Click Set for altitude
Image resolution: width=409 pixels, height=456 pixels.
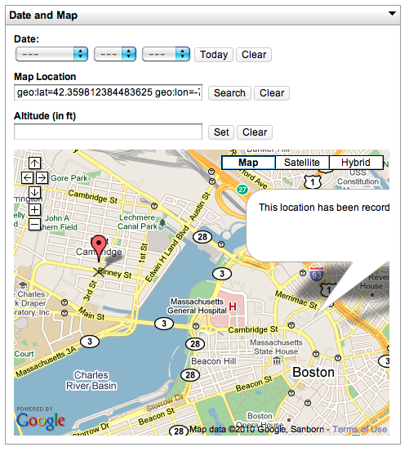[221, 132]
